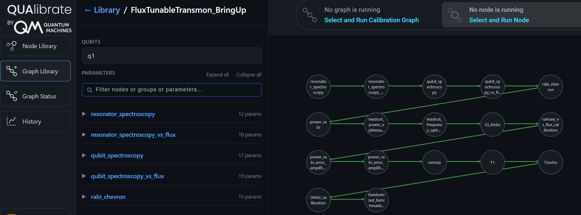Click the graph status icon in the header

pyautogui.click(x=310, y=15)
